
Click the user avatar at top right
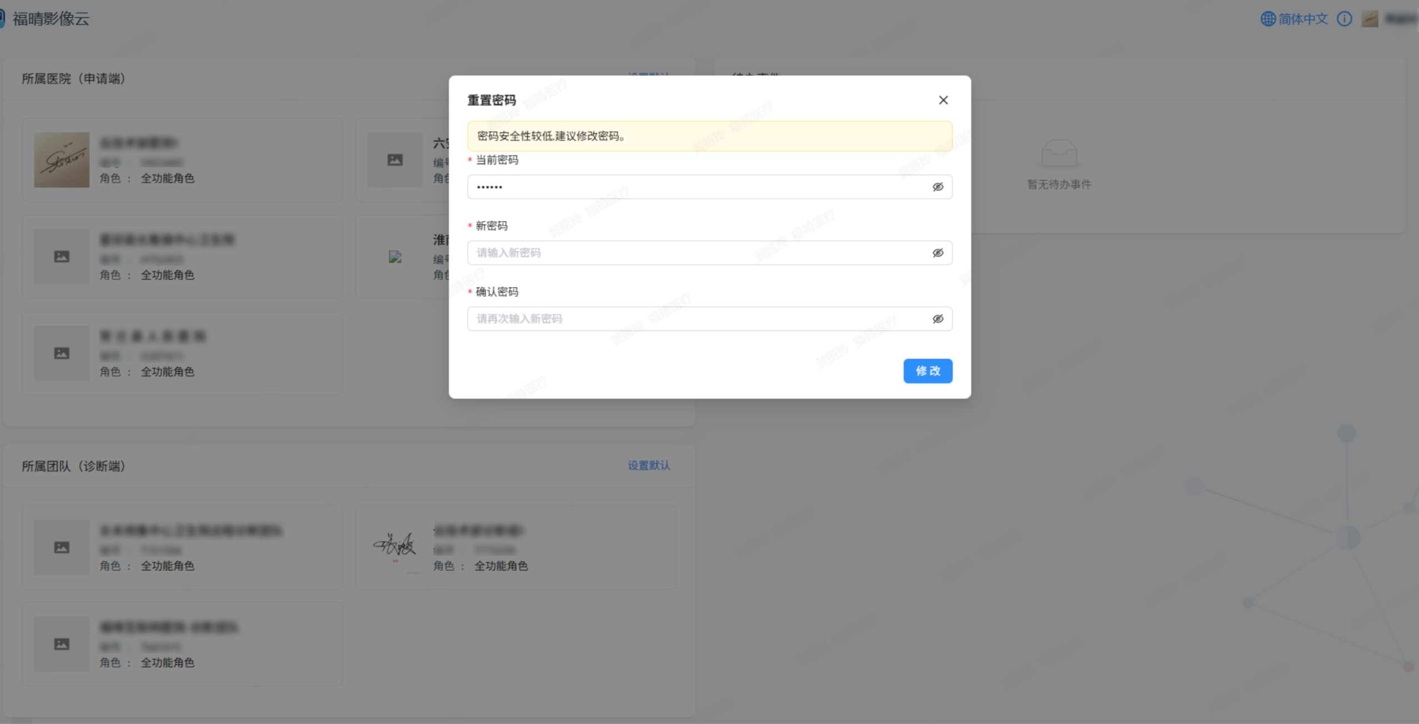coord(1370,18)
